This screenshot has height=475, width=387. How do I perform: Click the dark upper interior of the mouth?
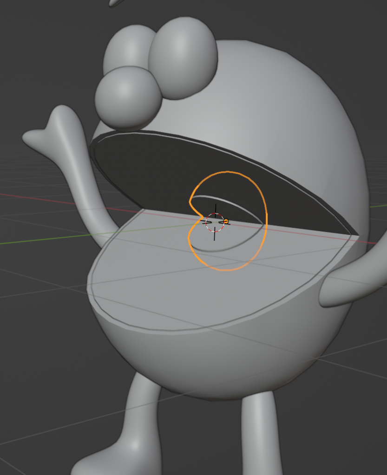[x=153, y=172]
